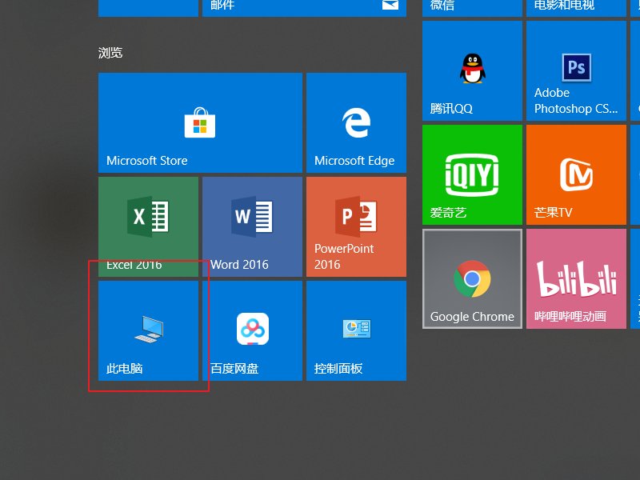Launch Microsoft Edge from its tile
Image resolution: width=640 pixels, height=480 pixels.
pos(356,122)
